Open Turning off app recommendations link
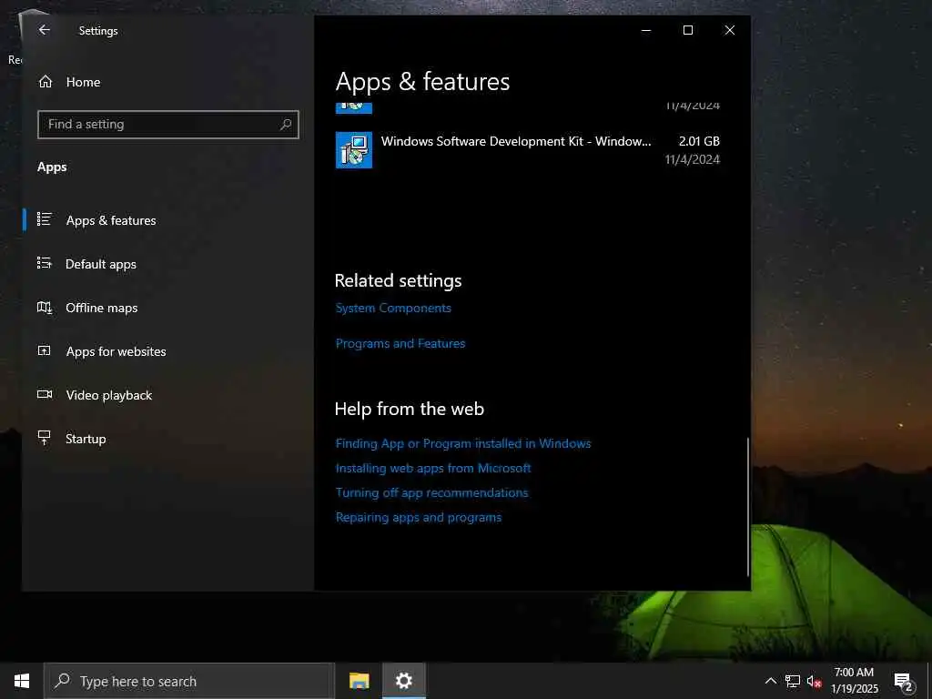Image resolution: width=932 pixels, height=699 pixels. (x=431, y=492)
